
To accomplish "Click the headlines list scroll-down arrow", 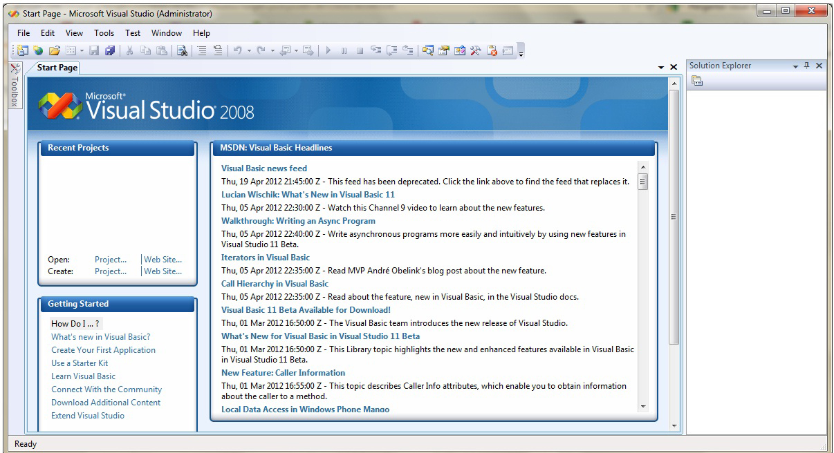I will 642,407.
